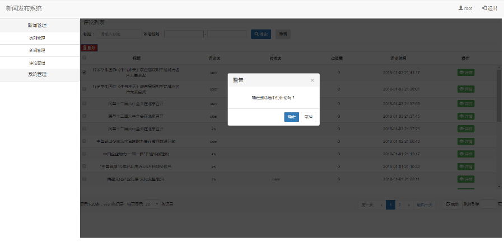This screenshot has height=243, width=504.
Task: Sort by the 标题 column header
Action: [x=136, y=58]
